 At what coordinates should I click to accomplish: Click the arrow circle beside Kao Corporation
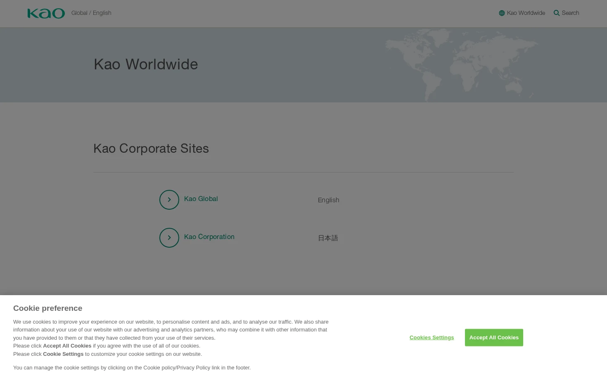click(x=169, y=238)
